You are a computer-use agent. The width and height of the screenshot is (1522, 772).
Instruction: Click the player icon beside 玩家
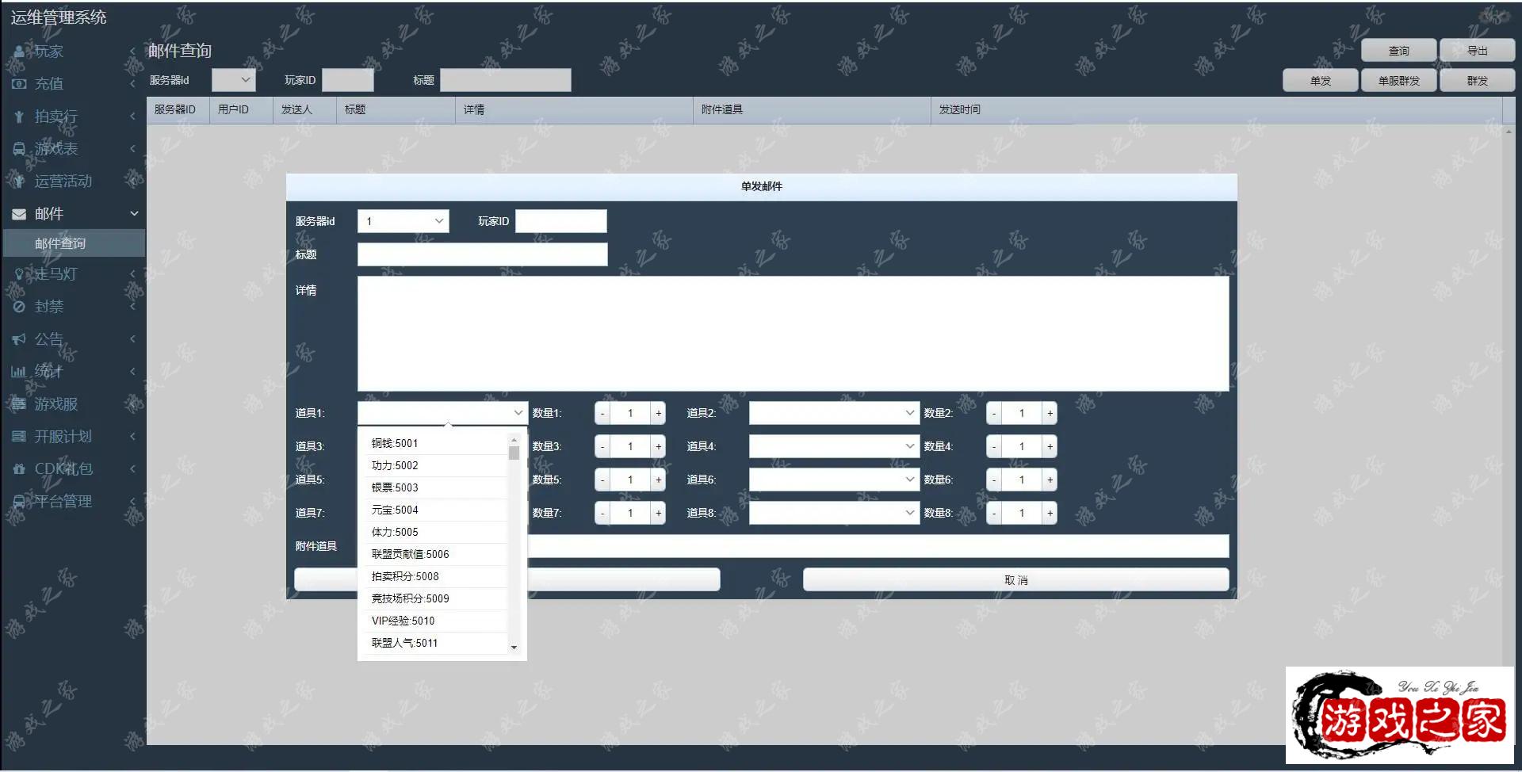(x=19, y=52)
